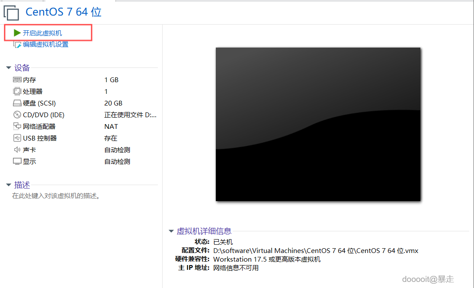Screen dimensions: 474x288
Task: Click the edit virtual machine settings icon
Action: pos(17,45)
